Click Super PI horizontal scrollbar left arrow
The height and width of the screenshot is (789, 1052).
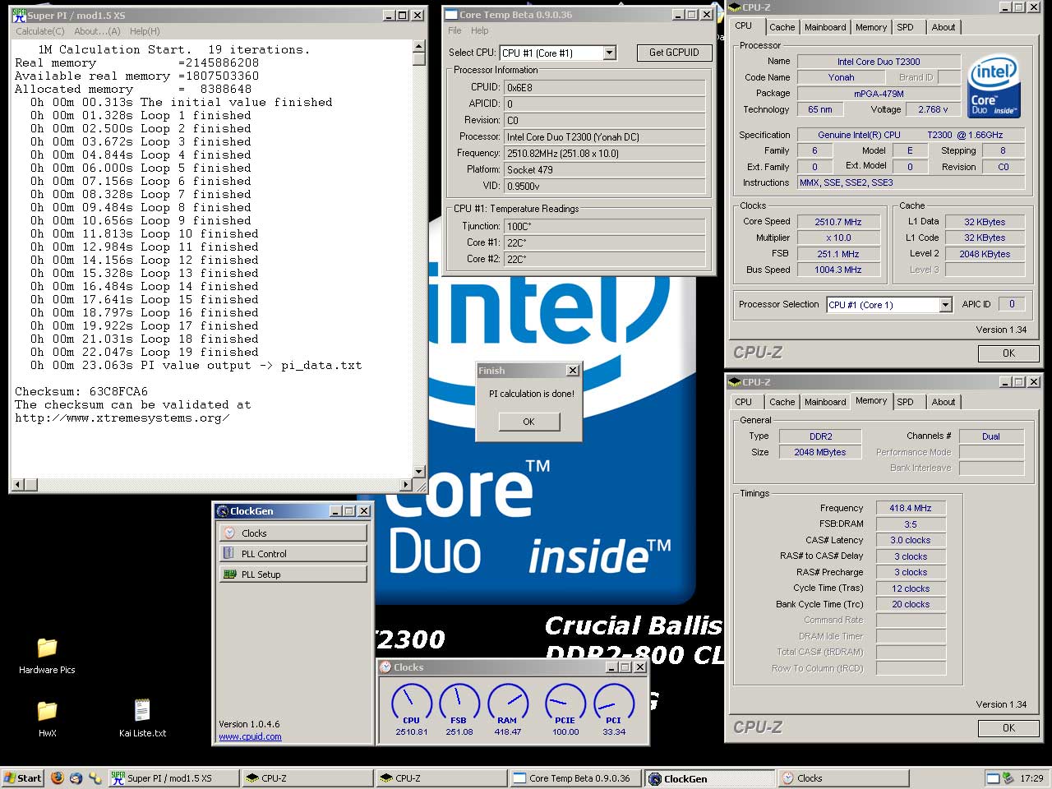17,485
